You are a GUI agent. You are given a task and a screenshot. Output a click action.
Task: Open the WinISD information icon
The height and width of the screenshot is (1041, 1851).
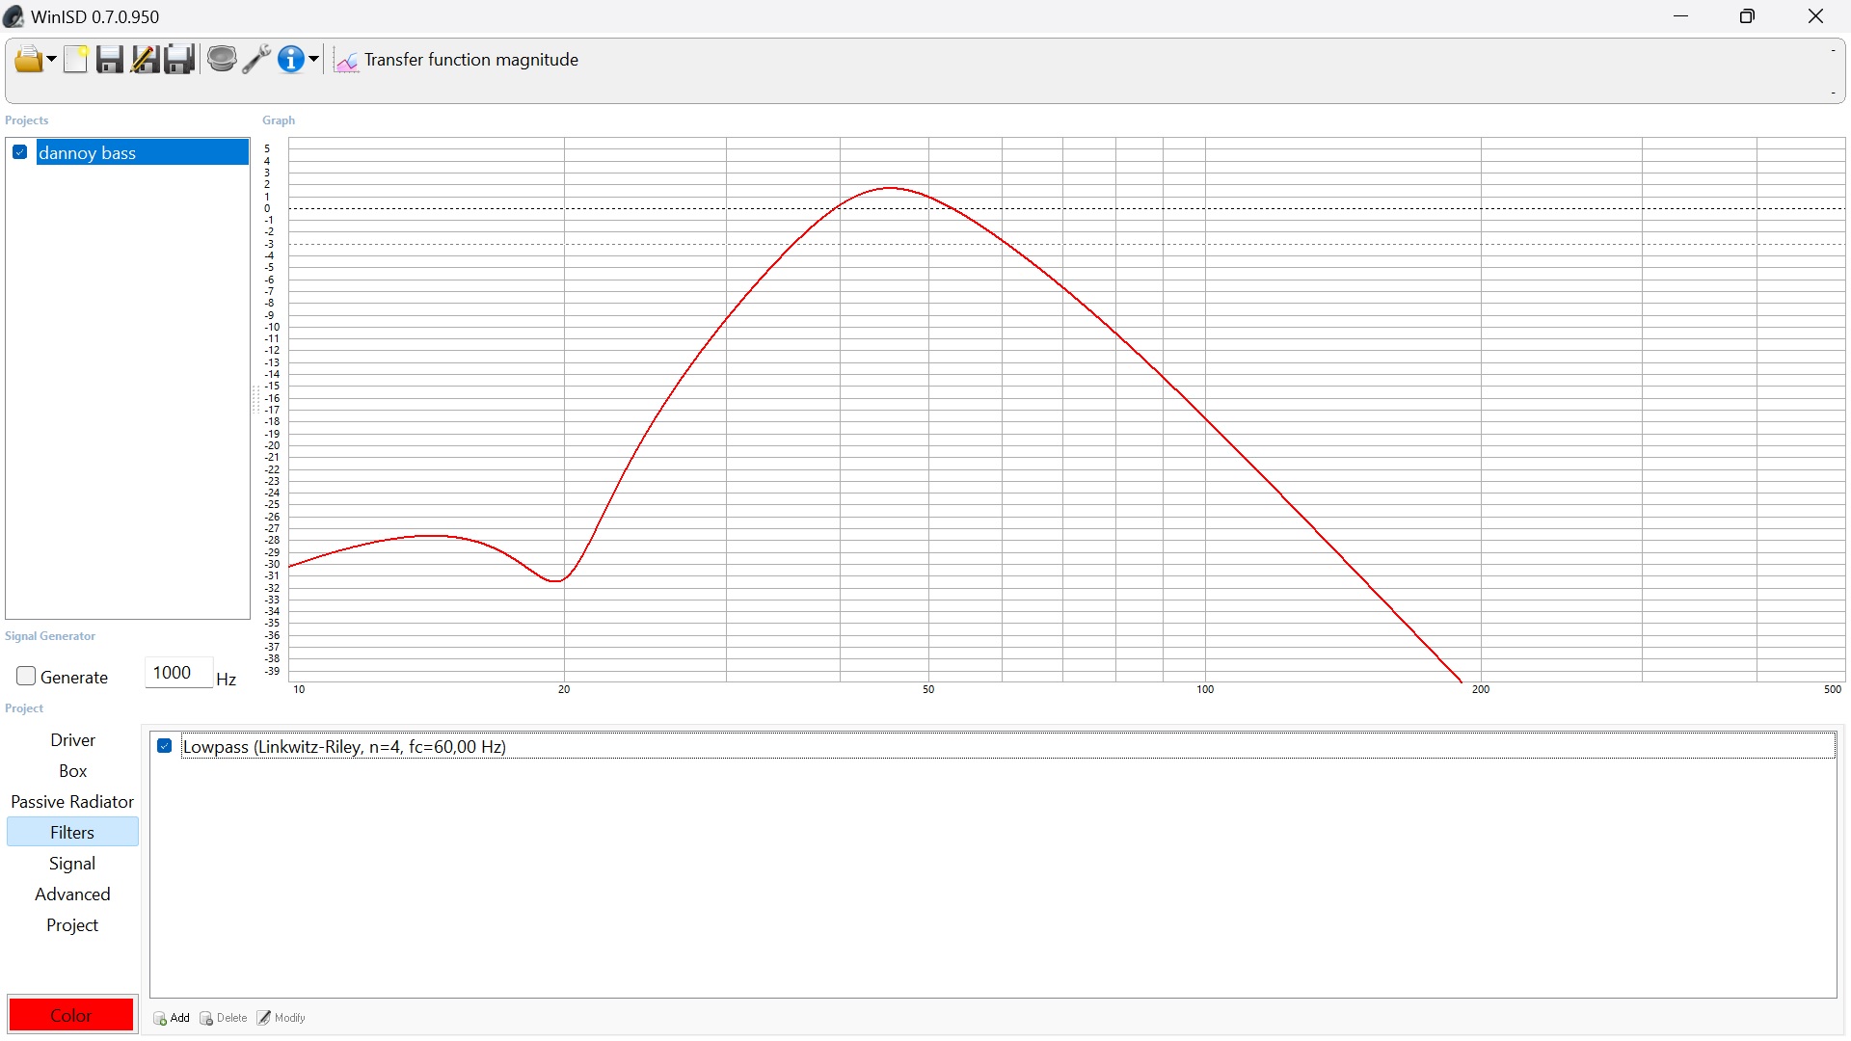pyautogui.click(x=292, y=59)
